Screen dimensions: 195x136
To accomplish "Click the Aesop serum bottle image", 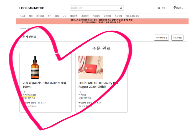I will pos(35,67).
